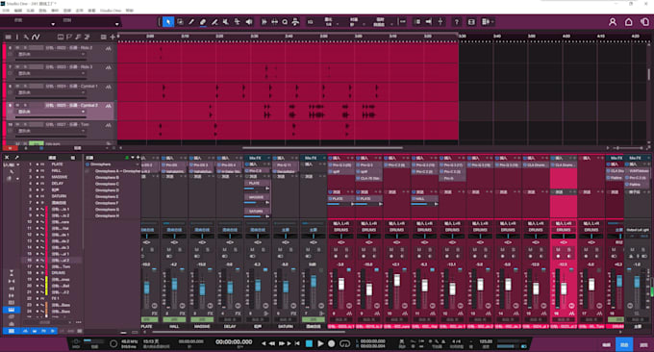Viewport: 654px width, 352px height.
Task: Select Omnisphere H in instrument list
Action: 107,215
